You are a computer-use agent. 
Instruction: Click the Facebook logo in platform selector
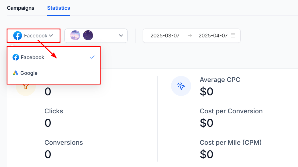pyautogui.click(x=17, y=36)
